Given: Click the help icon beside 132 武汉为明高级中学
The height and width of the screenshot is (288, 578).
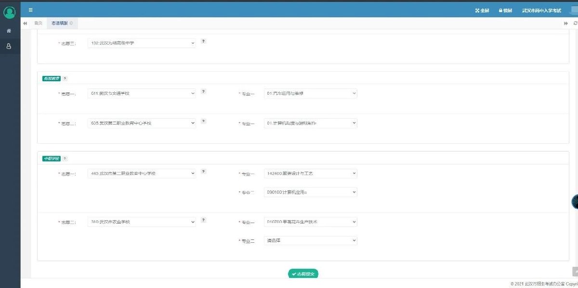Looking at the screenshot, I should pos(203,41).
